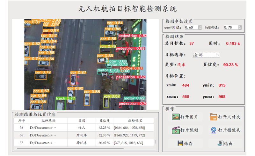
Task: Click the 类型 value 汽车
Action: 181,65
